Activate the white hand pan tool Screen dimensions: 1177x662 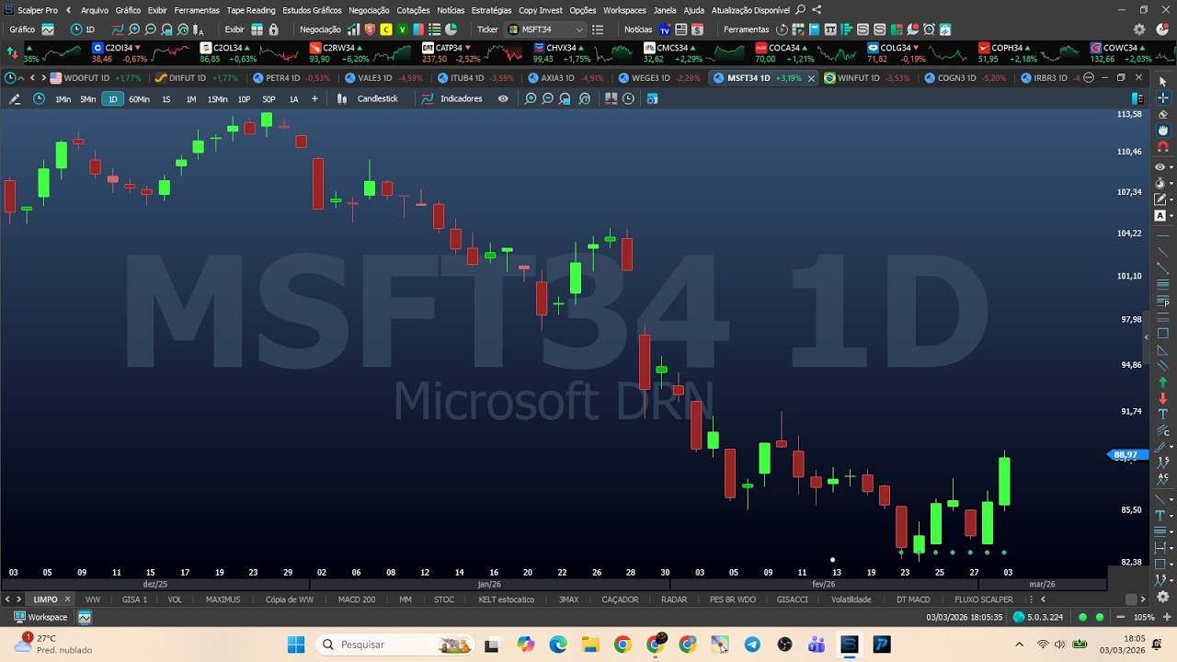[x=1162, y=131]
